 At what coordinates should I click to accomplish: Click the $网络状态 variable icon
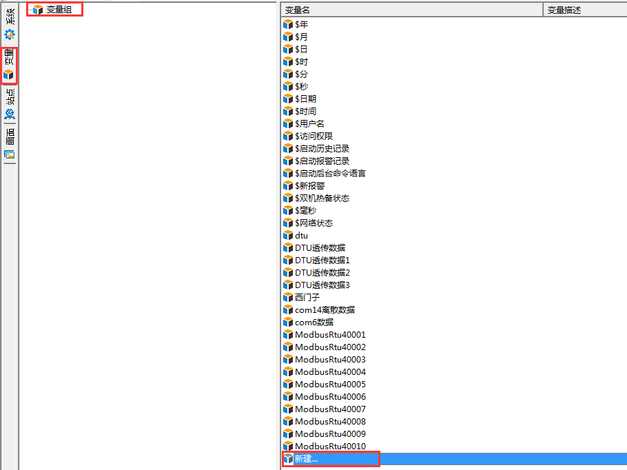288,223
